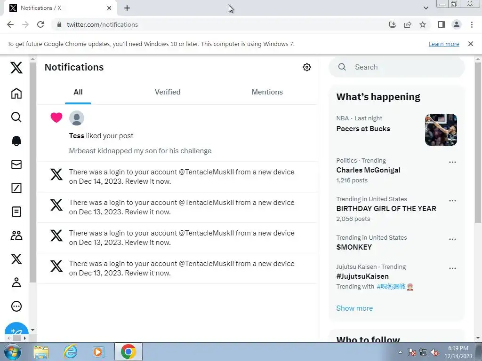
Task: Bookmark this tab with star icon
Action: 423,24
